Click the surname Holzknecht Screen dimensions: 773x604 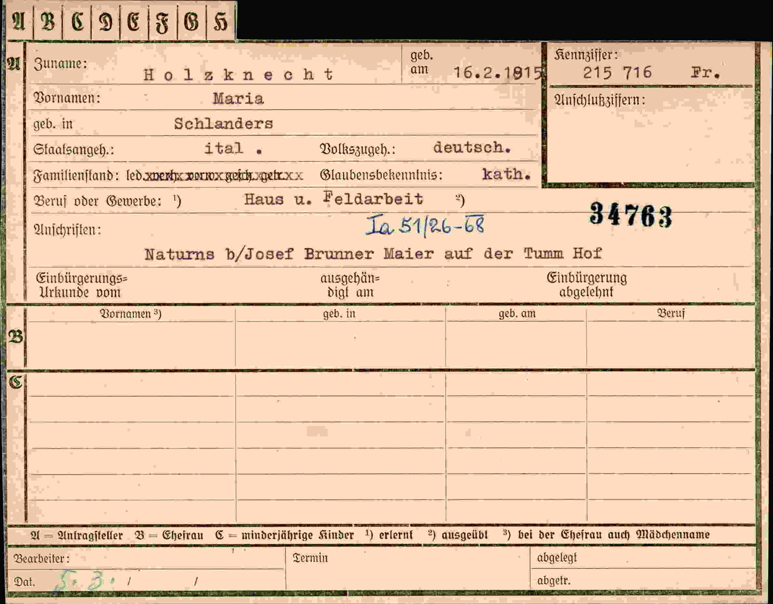239,75
